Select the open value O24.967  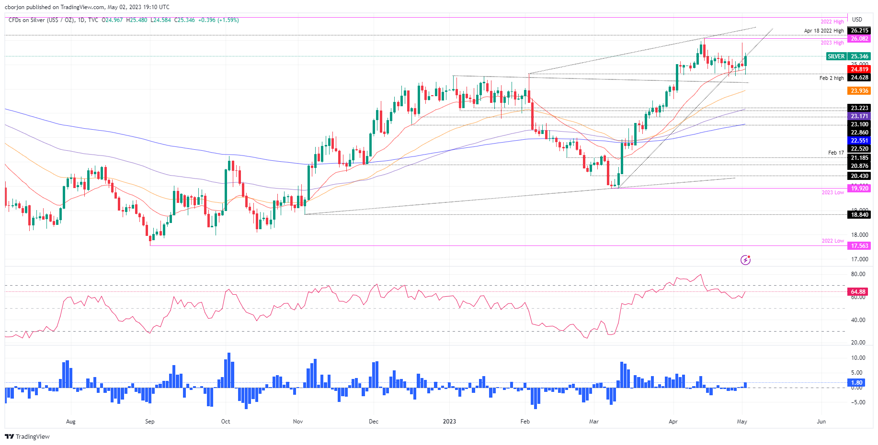point(112,20)
